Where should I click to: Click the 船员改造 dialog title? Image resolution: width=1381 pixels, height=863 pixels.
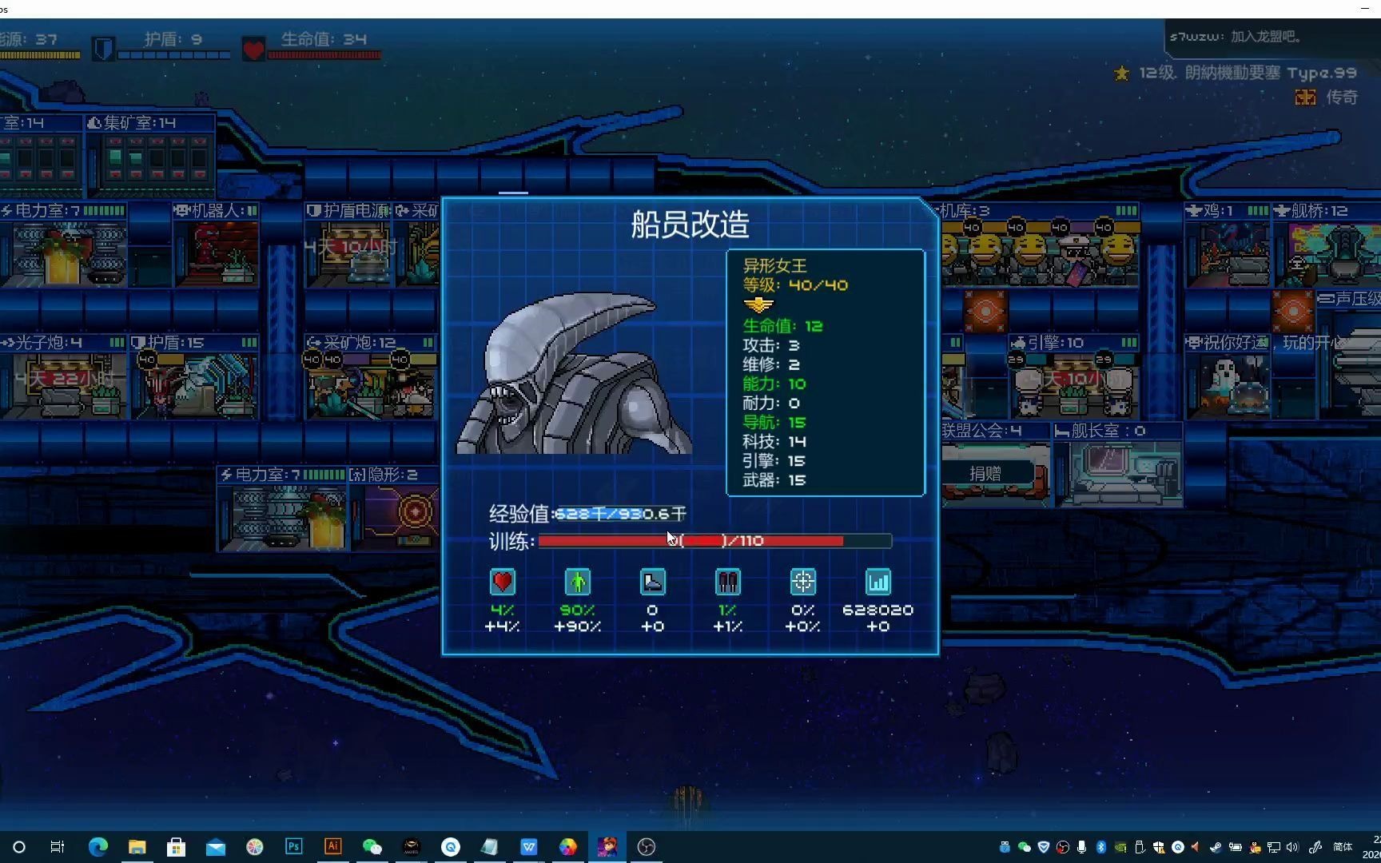(690, 225)
